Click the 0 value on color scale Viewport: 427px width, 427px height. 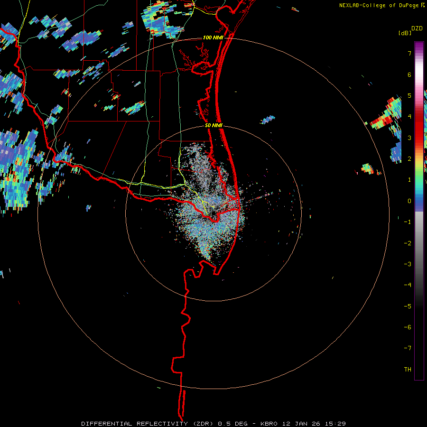click(x=409, y=201)
